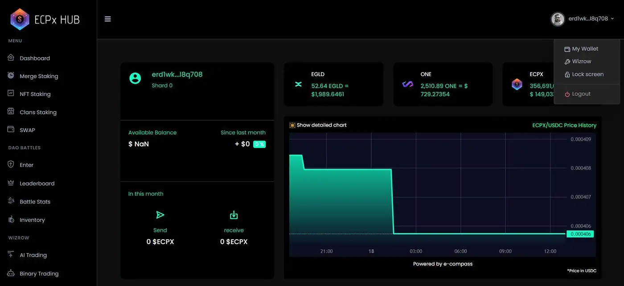Image resolution: width=624 pixels, height=286 pixels.
Task: Open NFT Staking page in sidebar
Action: [35, 94]
